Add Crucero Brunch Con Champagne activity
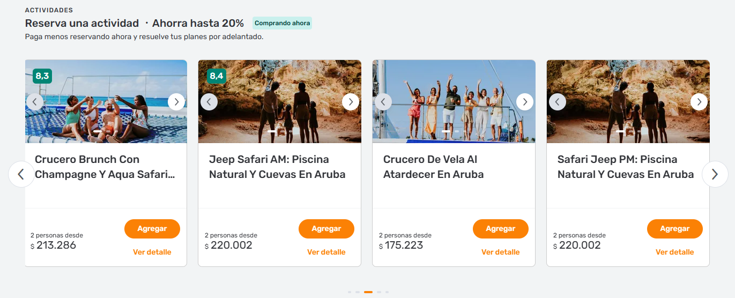 152,229
